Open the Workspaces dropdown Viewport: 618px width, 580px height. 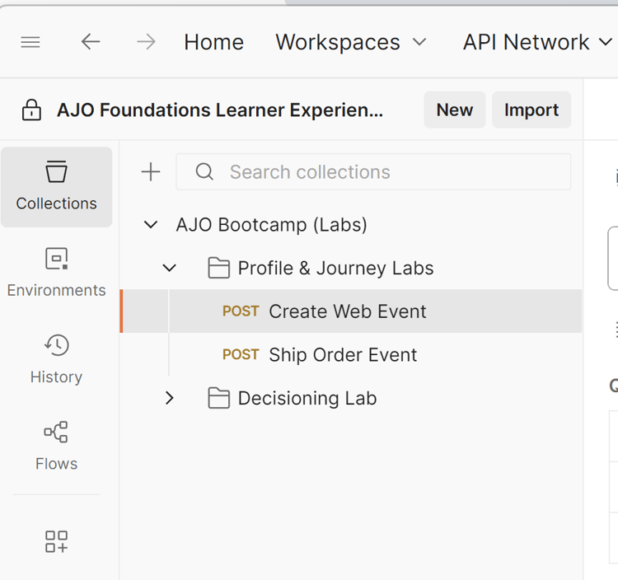351,42
